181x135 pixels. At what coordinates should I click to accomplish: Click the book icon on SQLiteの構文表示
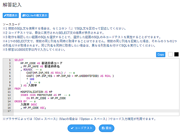coord(24,15)
